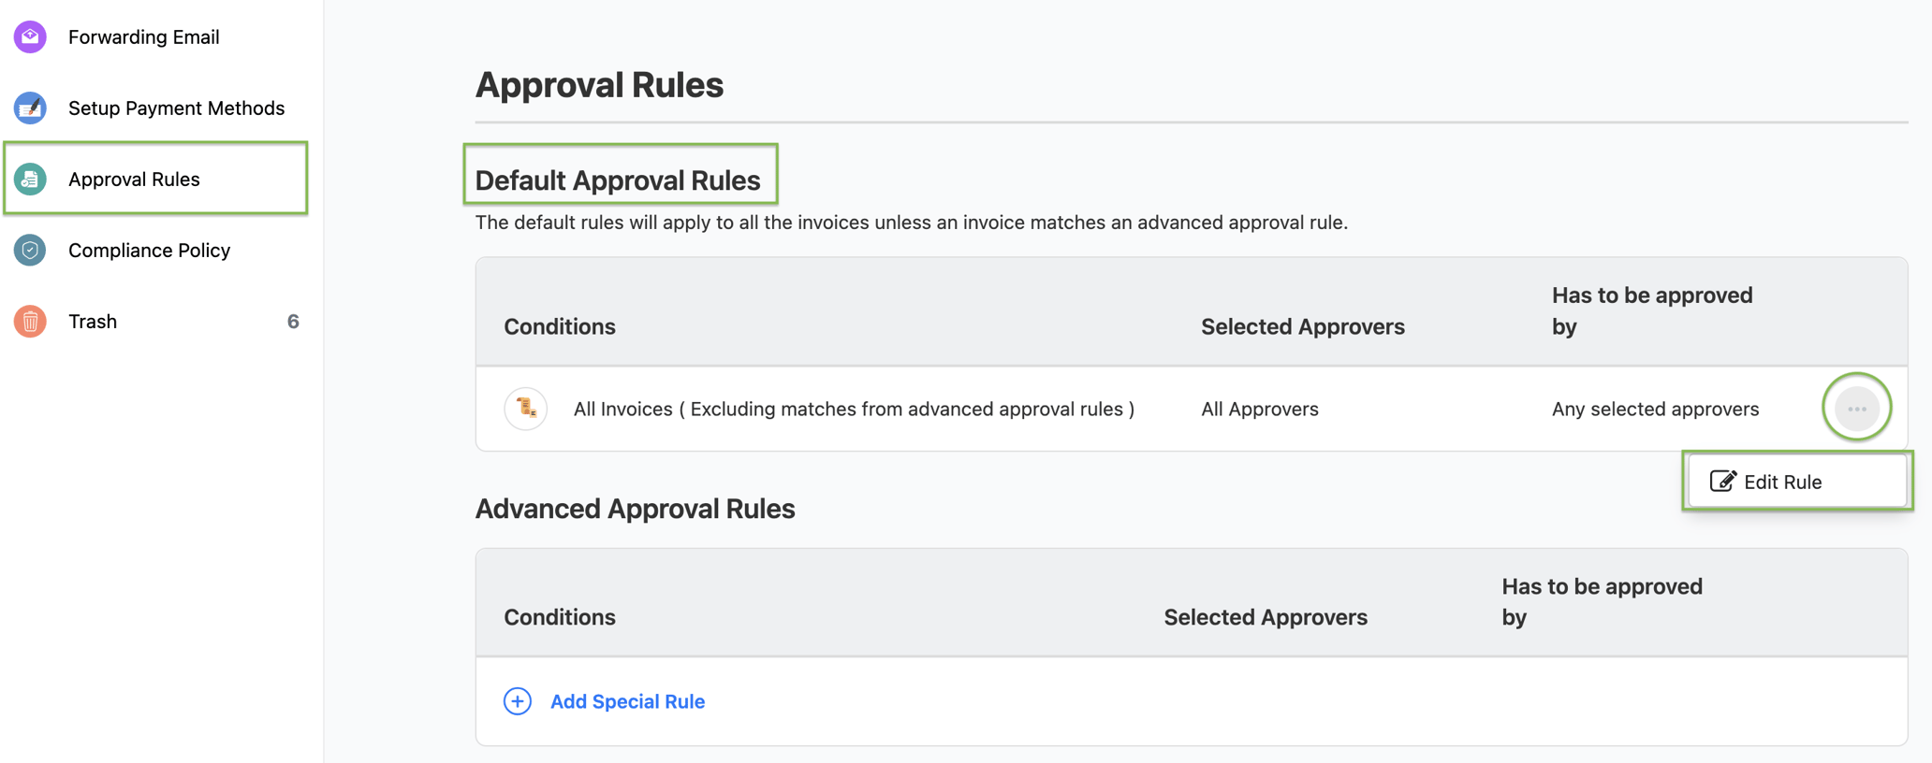Click the trash item count badge
Image resolution: width=1932 pixels, height=763 pixels.
pos(292,321)
